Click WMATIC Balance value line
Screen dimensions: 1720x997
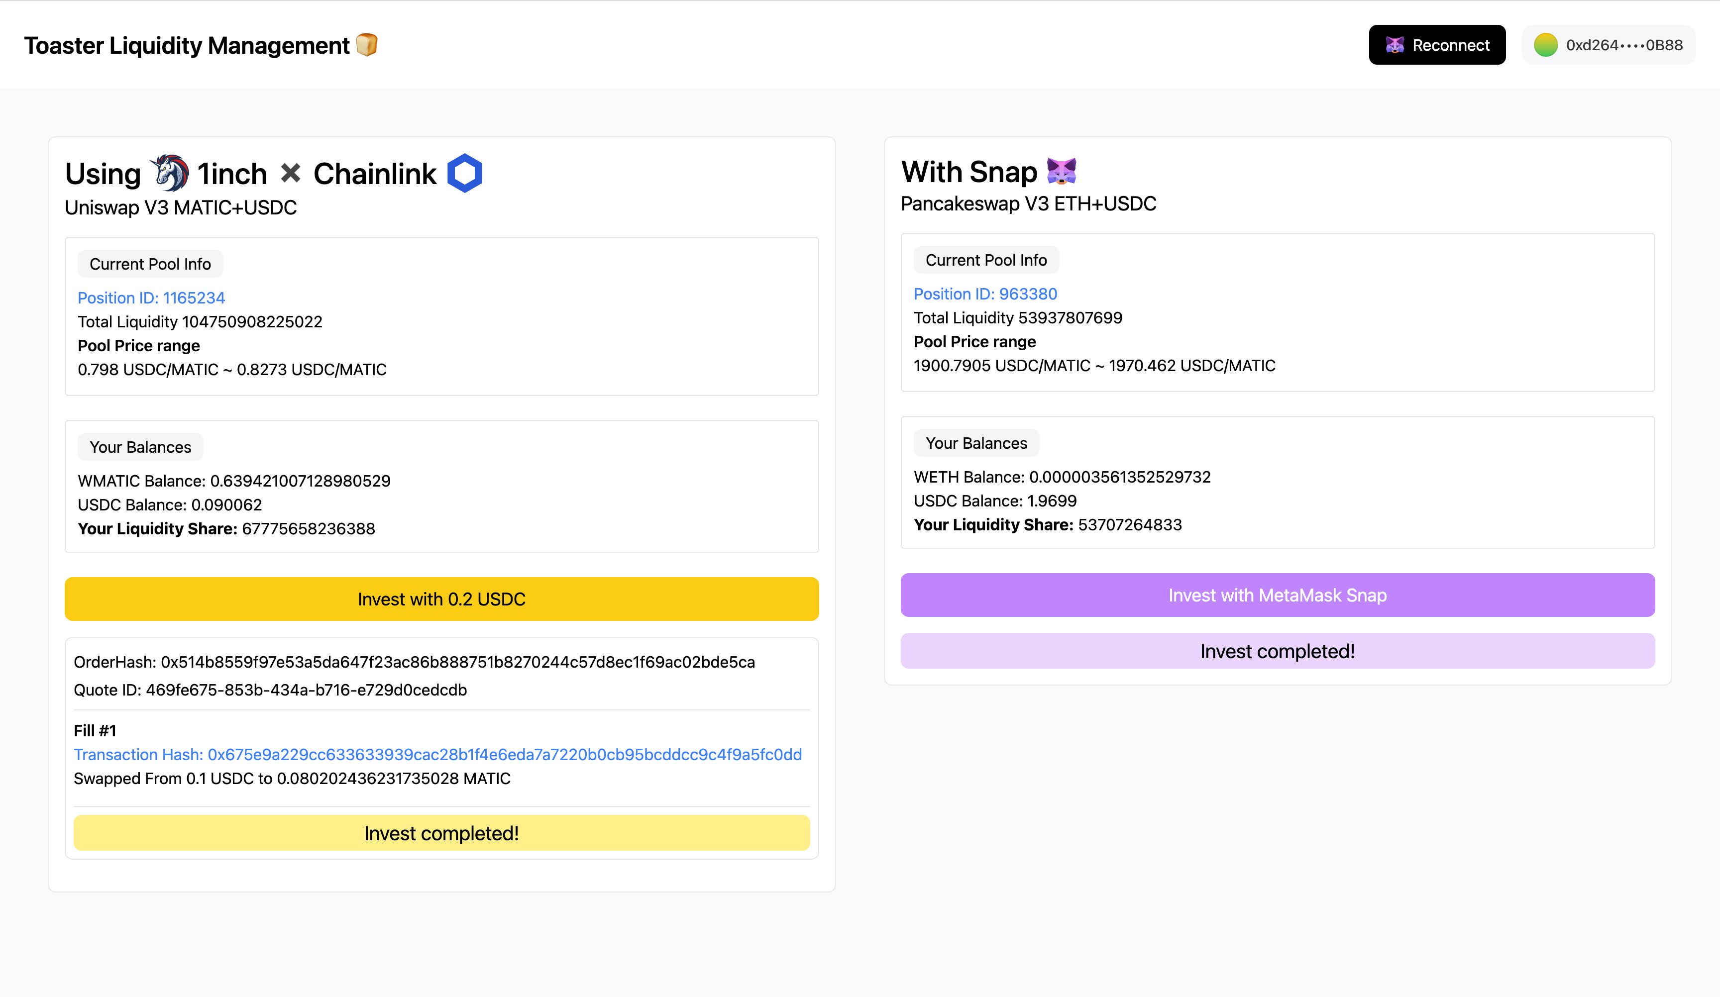(234, 481)
